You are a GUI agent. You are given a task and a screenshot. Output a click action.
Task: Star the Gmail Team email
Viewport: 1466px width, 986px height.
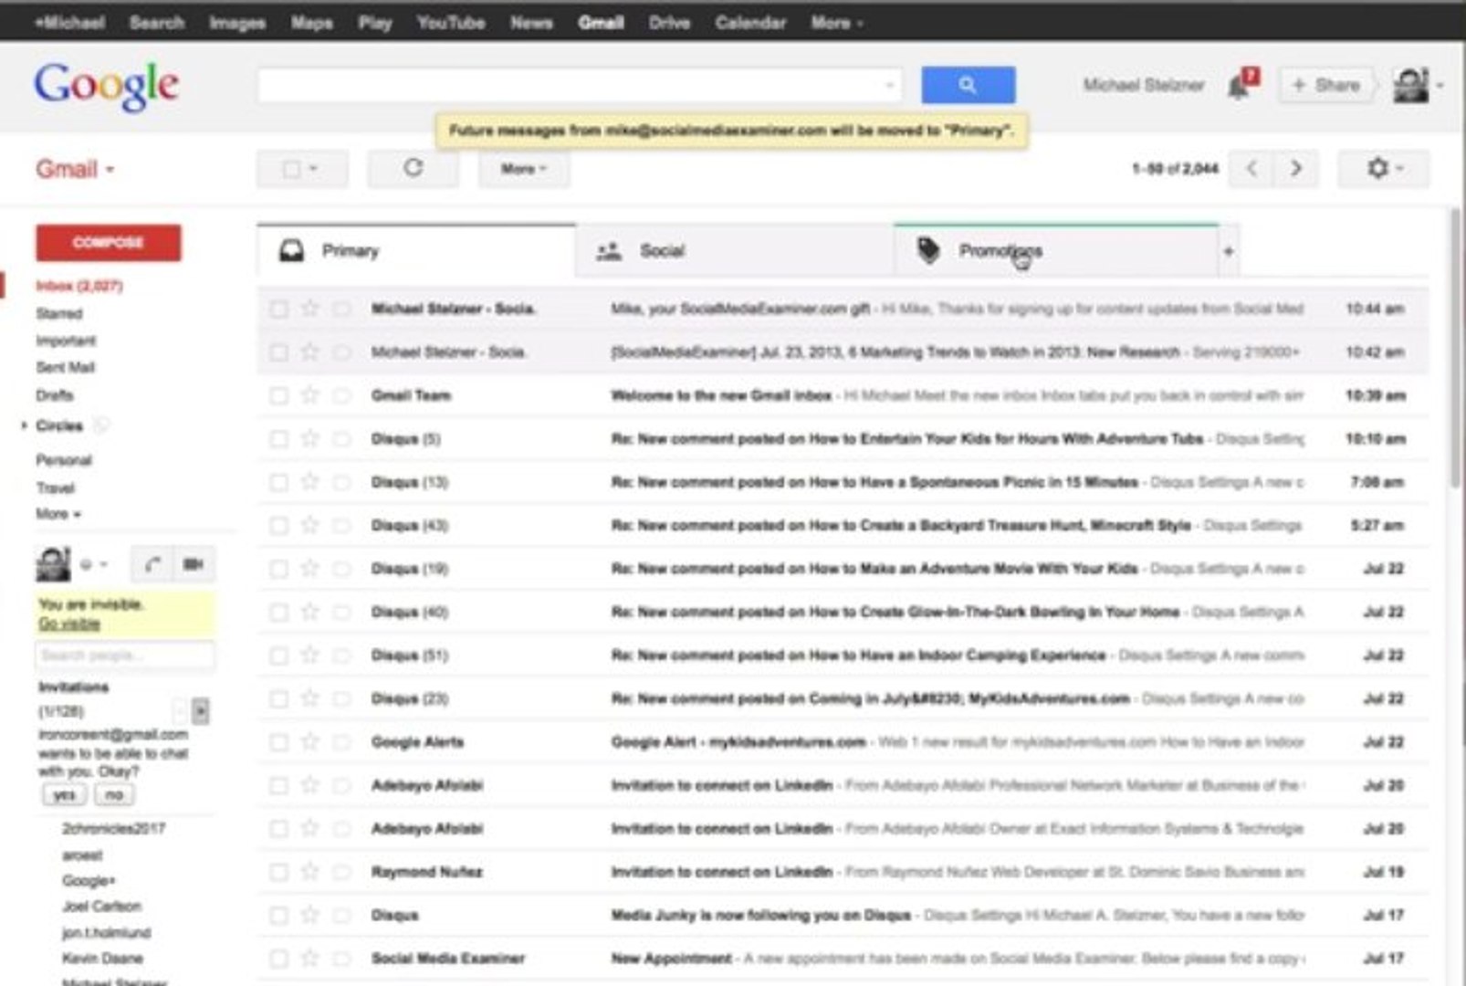point(309,395)
